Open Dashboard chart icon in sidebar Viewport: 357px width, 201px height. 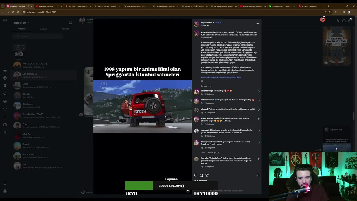pyautogui.click(x=5, y=125)
